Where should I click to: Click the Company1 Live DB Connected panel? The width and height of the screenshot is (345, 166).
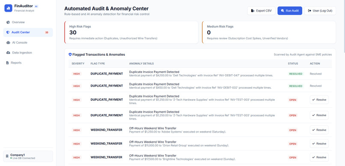tap(28, 156)
